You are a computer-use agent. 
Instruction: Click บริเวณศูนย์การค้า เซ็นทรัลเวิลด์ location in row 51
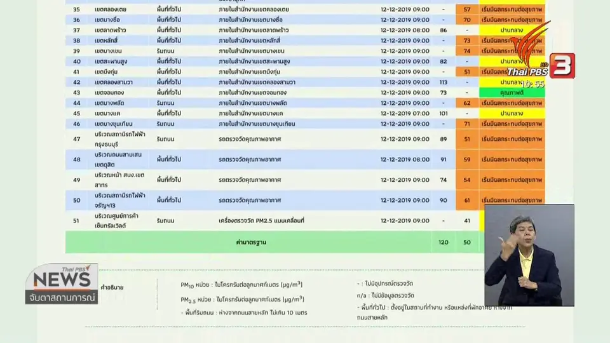(x=117, y=220)
